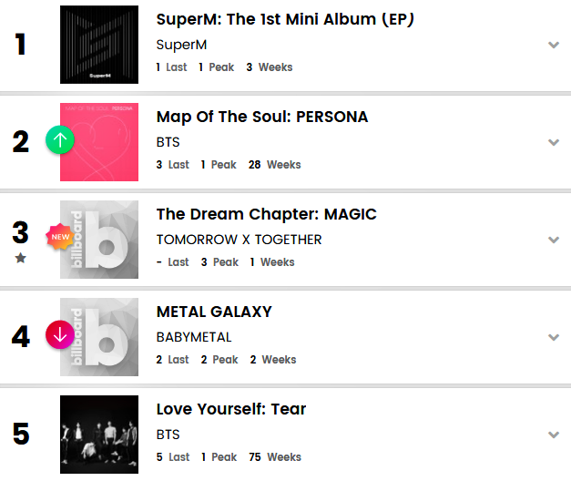The image size is (571, 481).
Task: Click the NEW badge on The Dream Chapter
Action: (60, 237)
